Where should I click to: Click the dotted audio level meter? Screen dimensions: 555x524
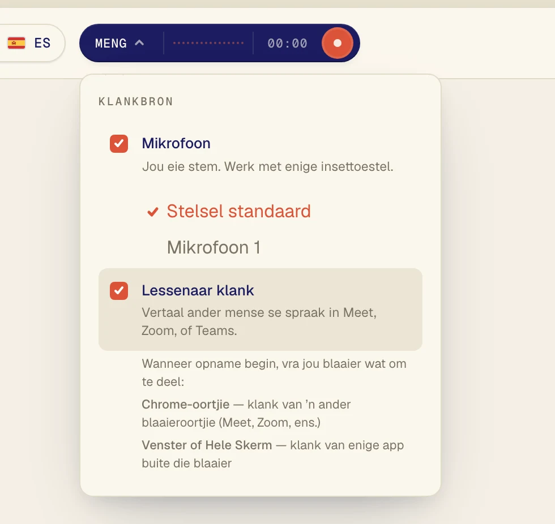pos(208,43)
